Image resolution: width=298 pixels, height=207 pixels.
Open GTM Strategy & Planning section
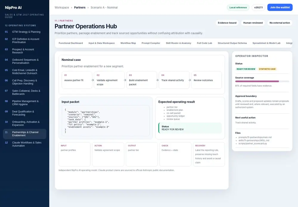(24, 32)
